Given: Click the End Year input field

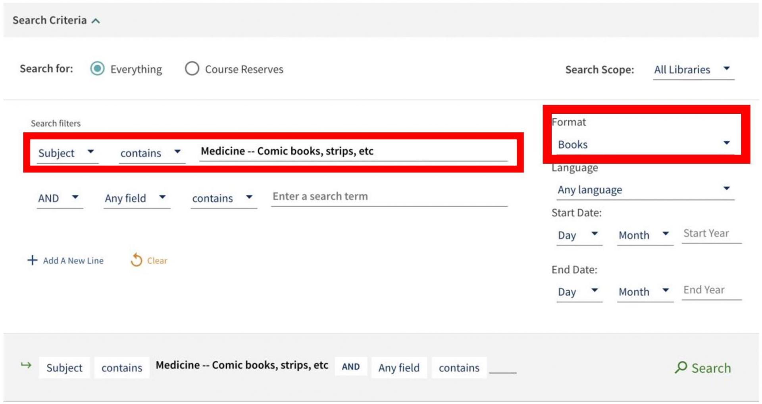Looking at the screenshot, I should pos(712,290).
